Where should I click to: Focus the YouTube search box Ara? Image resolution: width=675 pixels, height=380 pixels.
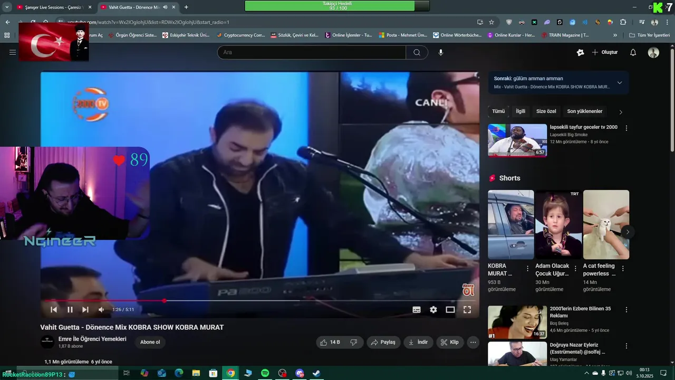tap(311, 52)
